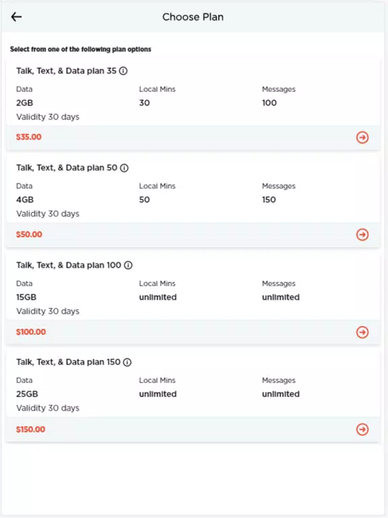Viewport: 388px width, 518px height.
Task: Open info icon for plan 35
Action: point(123,71)
